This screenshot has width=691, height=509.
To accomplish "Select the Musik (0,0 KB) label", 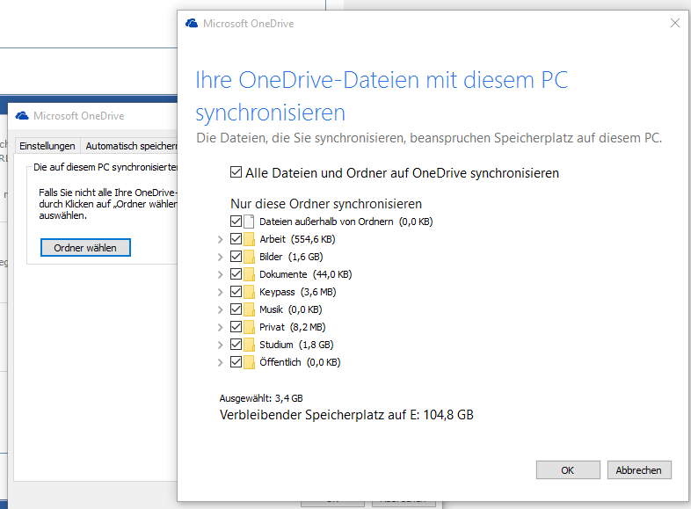I will click(291, 309).
